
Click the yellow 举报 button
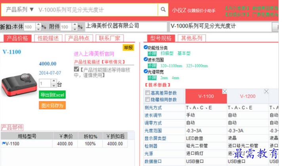128,48
